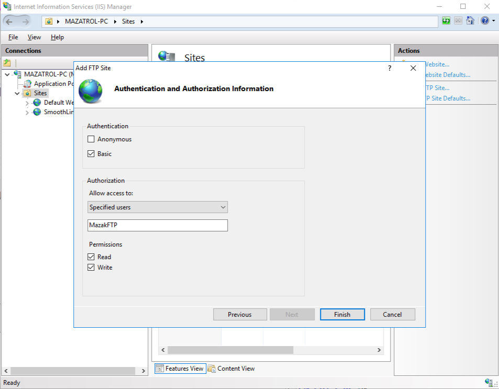Image resolution: width=499 pixels, height=389 pixels.
Task: Click Connections panel scroll left arrow
Action: (x=6, y=371)
